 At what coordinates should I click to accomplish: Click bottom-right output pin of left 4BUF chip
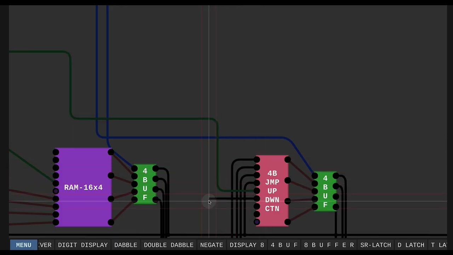pyautogui.click(x=155, y=199)
